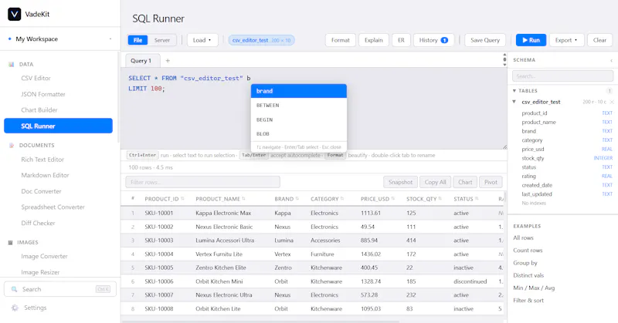Open Chart for the results
The image size is (618, 323).
coord(465,182)
